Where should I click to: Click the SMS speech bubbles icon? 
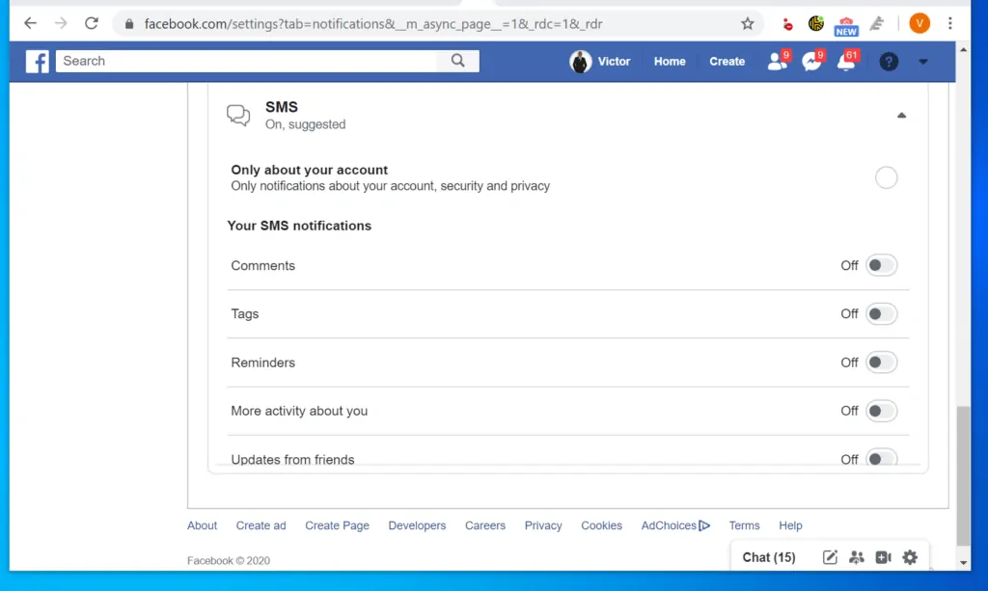[238, 115]
